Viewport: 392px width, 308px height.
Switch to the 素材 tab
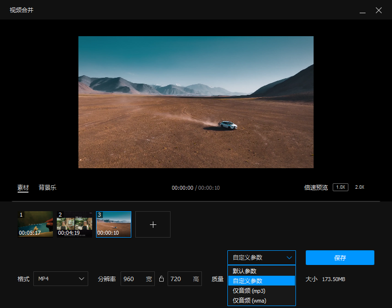pyautogui.click(x=23, y=187)
